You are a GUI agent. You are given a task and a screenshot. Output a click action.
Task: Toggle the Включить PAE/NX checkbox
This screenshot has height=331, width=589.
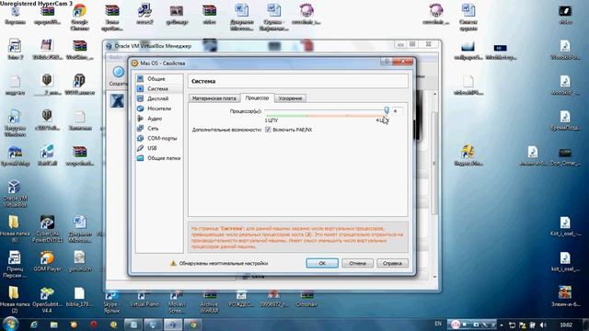[268, 130]
